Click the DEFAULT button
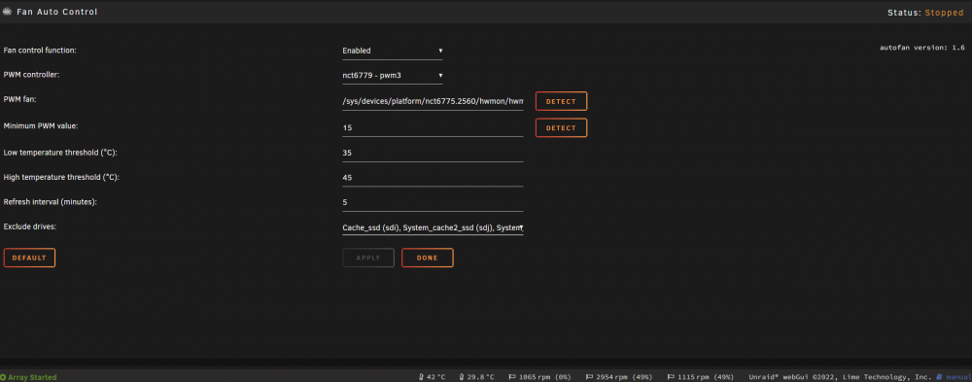The height and width of the screenshot is (382, 972). pos(29,258)
